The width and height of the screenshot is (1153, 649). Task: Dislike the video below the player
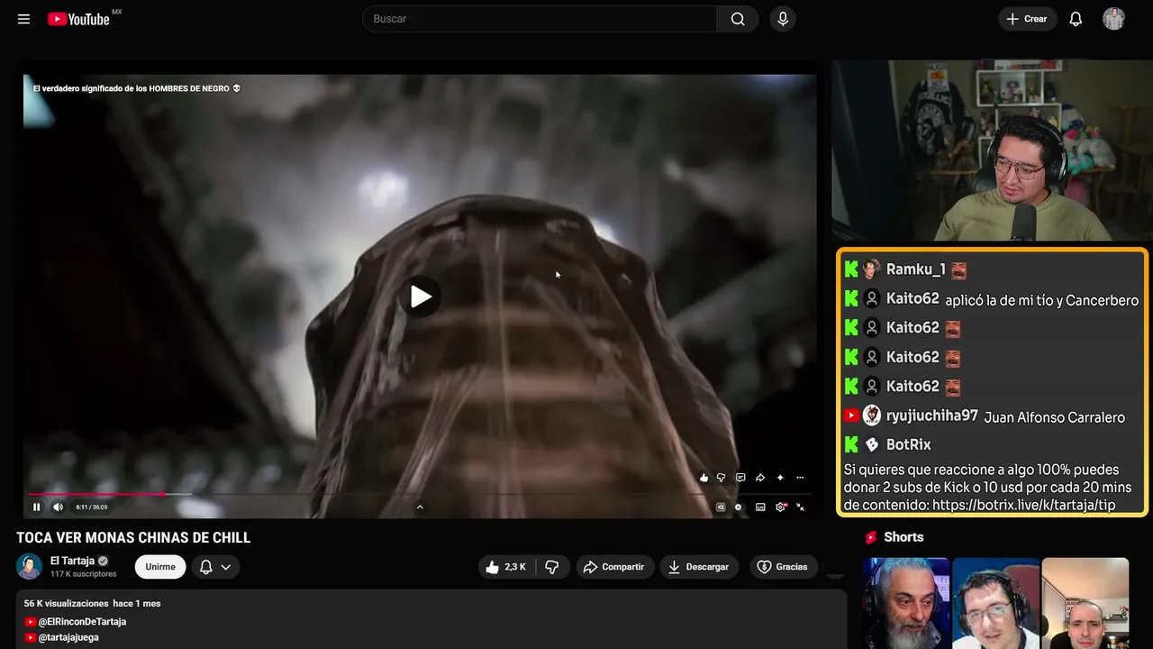(x=552, y=567)
